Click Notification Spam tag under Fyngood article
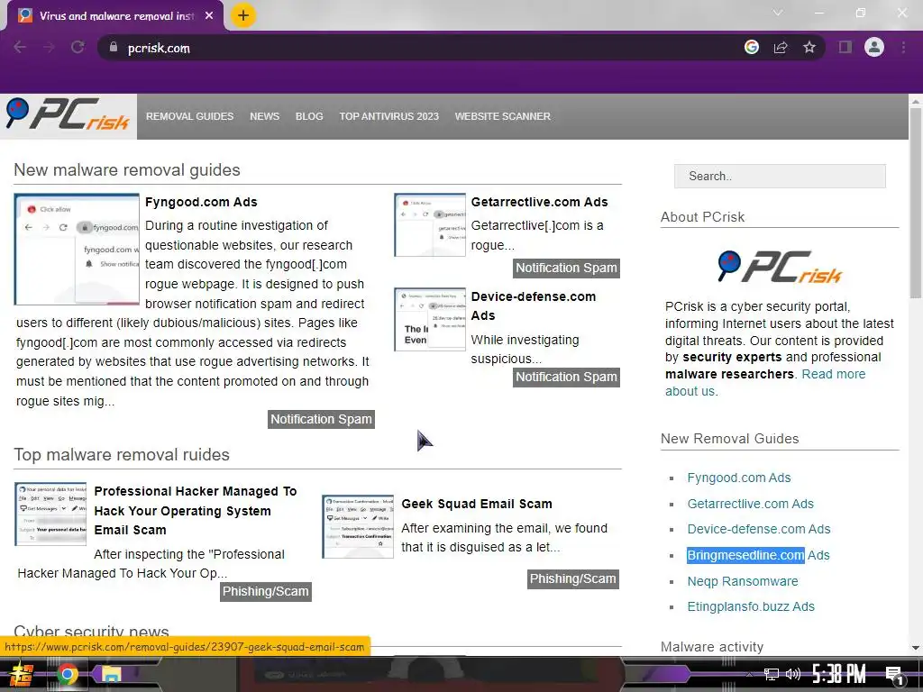Image resolution: width=923 pixels, height=692 pixels. tap(322, 419)
